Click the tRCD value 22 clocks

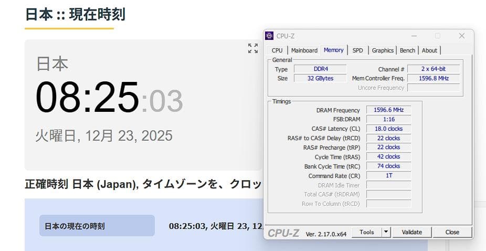(x=389, y=138)
